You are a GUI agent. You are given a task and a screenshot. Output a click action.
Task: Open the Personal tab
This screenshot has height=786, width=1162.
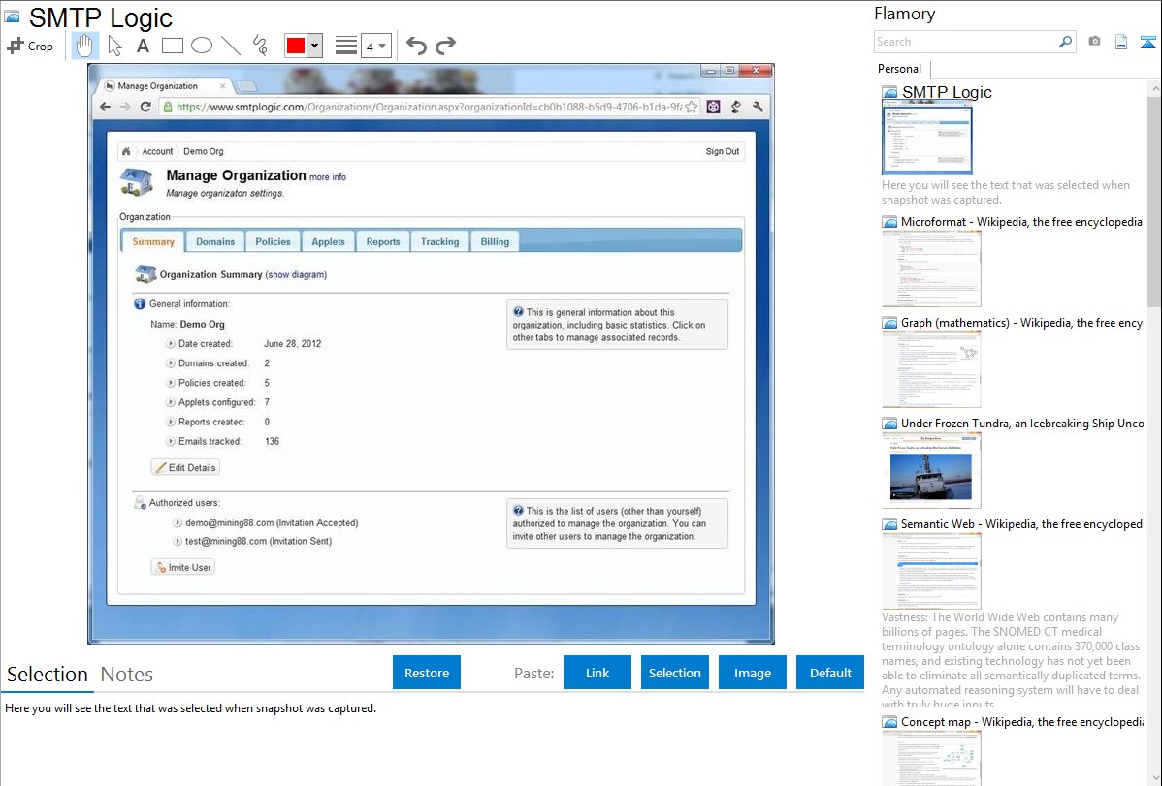[x=899, y=69]
